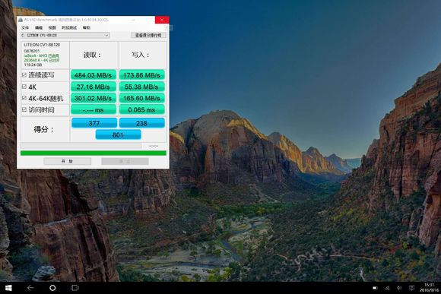
Task: Click the green AHCI driver status line
Action: pyautogui.click(x=41, y=55)
